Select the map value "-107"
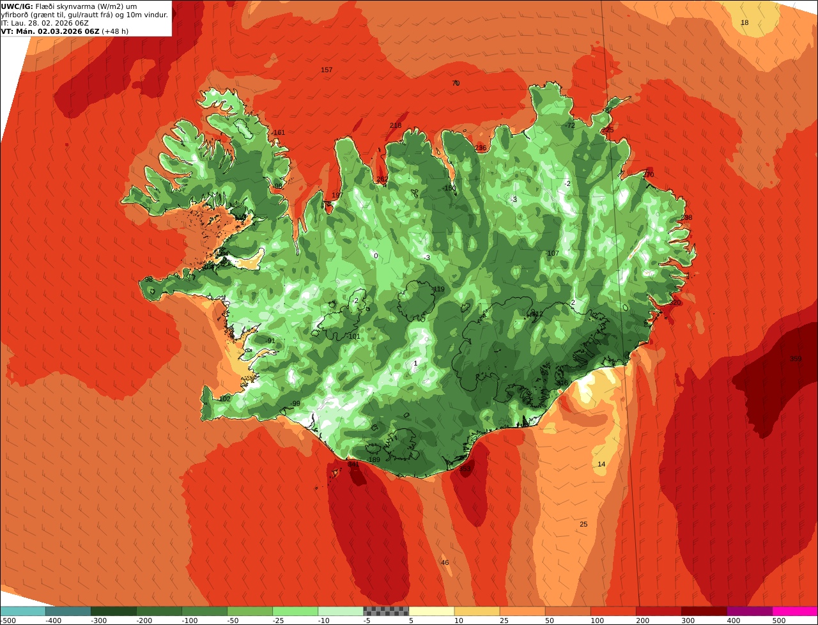This screenshot has width=818, height=625. tap(552, 253)
